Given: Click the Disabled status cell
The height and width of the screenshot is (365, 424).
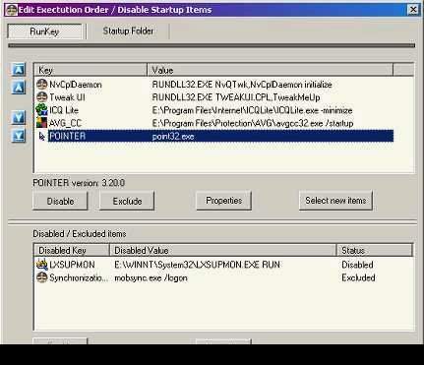Looking at the screenshot, I should [x=357, y=265].
